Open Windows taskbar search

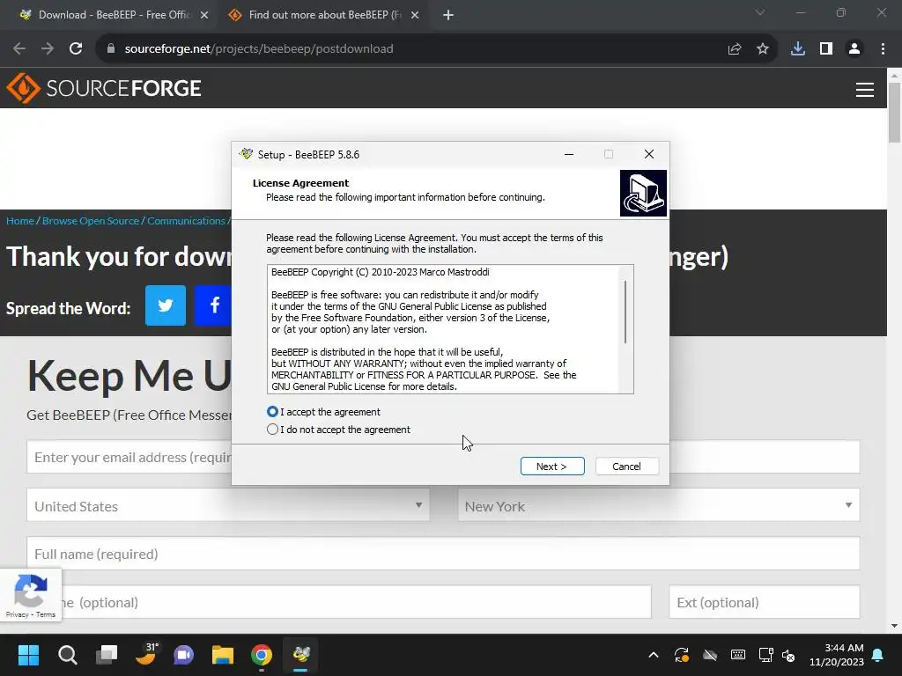point(67,655)
